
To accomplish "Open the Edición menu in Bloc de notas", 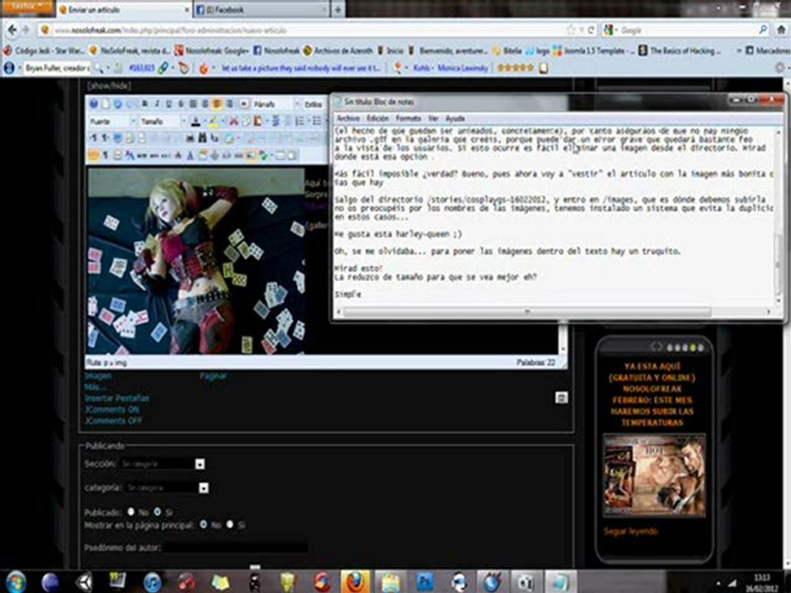I will (x=377, y=118).
